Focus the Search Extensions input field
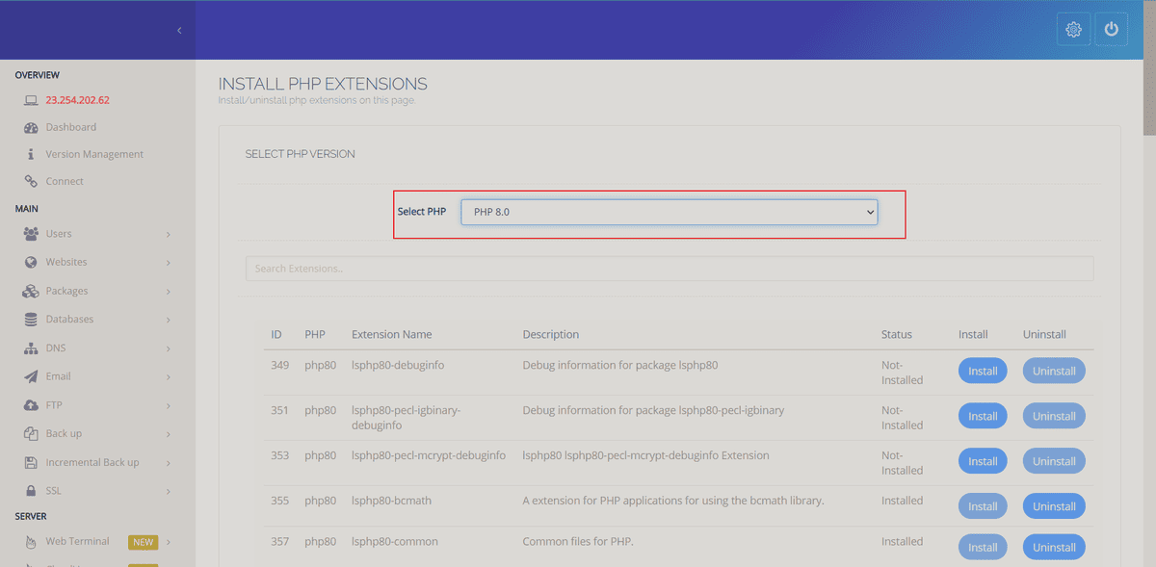 click(670, 269)
